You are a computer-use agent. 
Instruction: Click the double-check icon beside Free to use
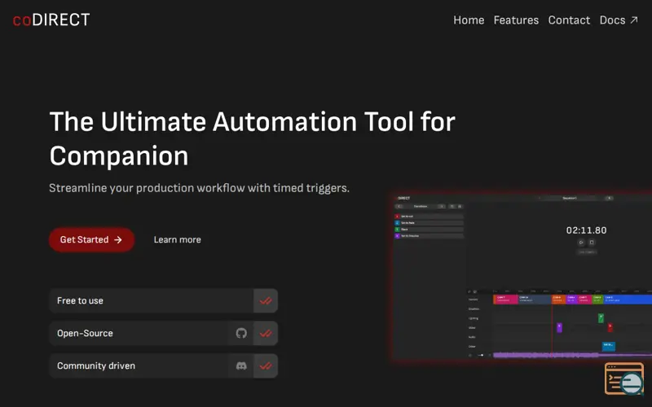click(x=266, y=300)
